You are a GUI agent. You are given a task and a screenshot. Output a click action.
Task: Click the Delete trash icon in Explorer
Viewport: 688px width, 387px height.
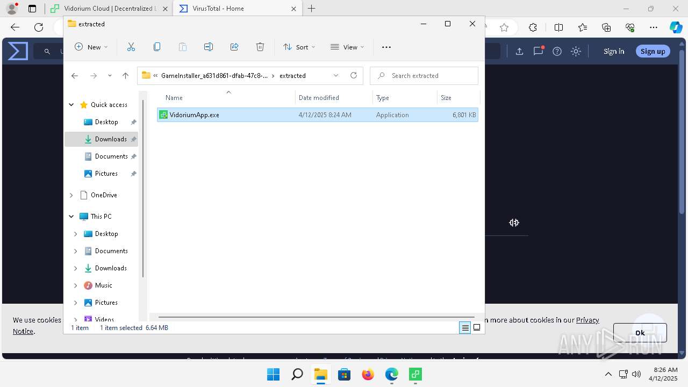pyautogui.click(x=260, y=47)
